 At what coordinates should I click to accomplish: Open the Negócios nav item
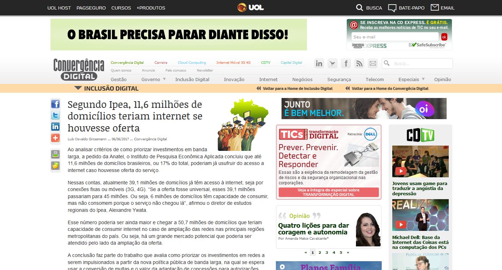click(302, 79)
